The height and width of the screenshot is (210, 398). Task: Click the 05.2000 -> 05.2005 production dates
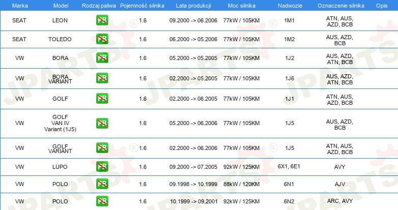click(193, 58)
